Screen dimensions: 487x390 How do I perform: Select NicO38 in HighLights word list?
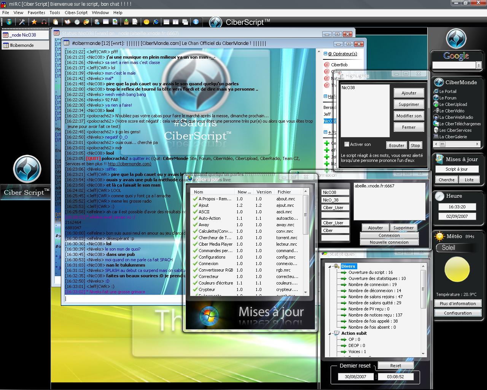(348, 88)
